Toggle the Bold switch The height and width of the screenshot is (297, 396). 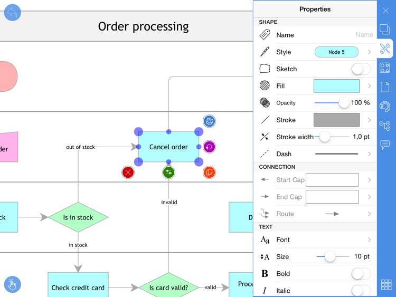361,274
